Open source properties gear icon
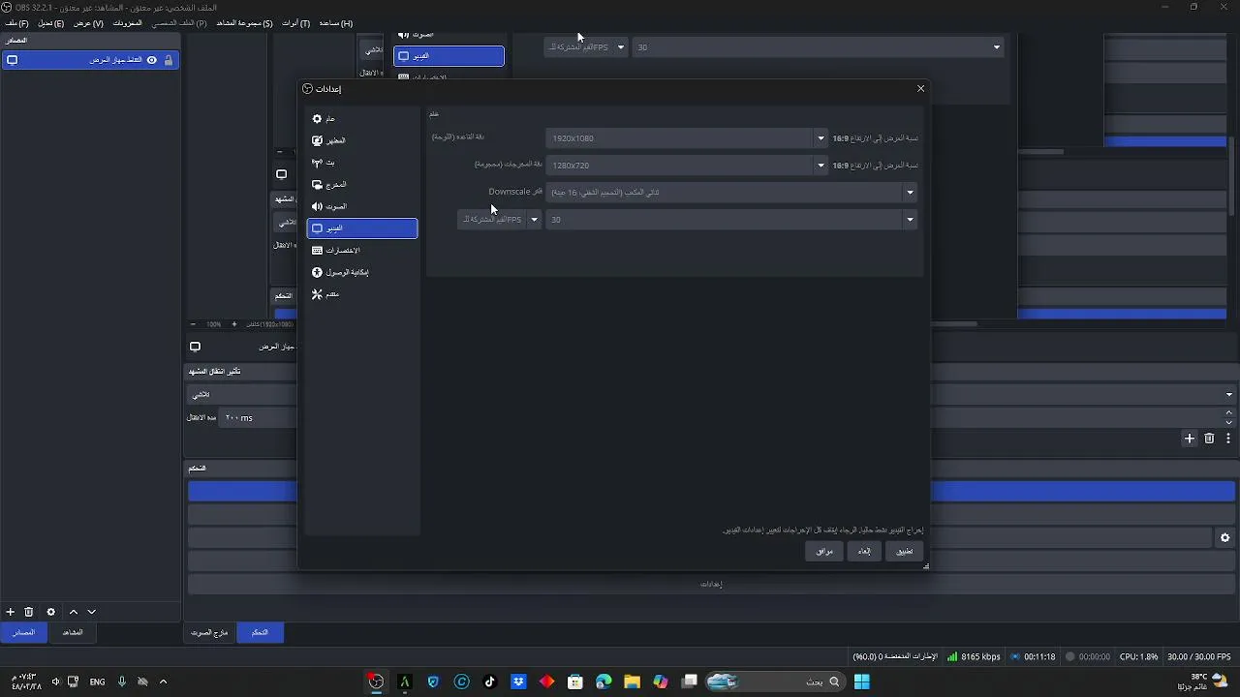Viewport: 1240px width, 697px height. (x=51, y=612)
